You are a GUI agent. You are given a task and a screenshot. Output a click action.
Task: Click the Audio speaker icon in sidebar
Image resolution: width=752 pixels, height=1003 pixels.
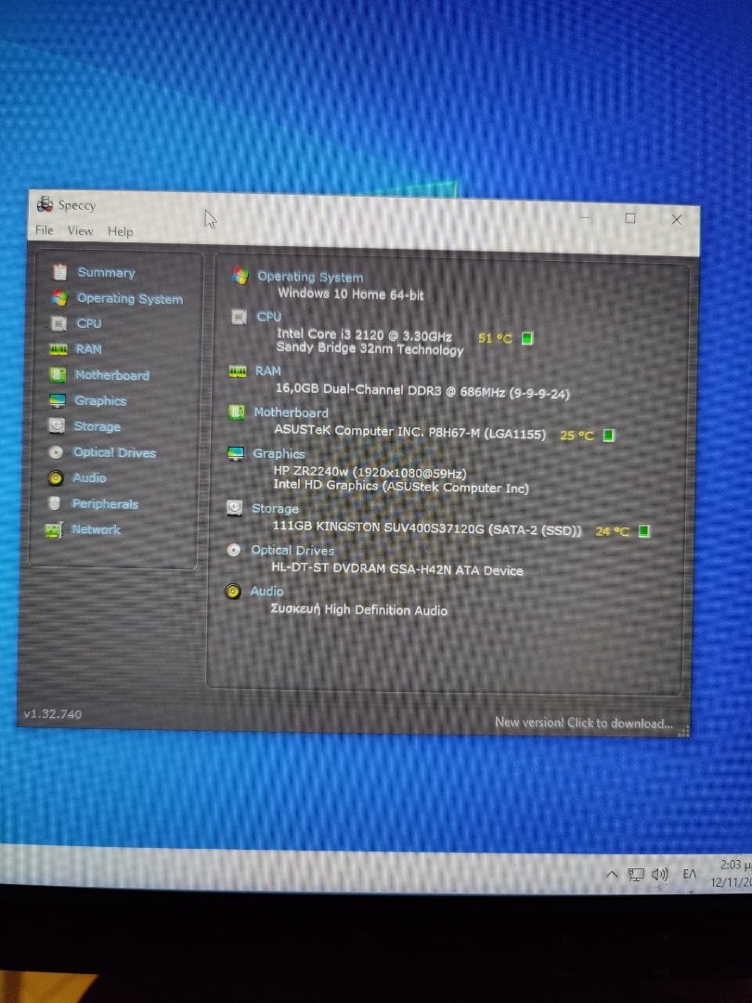(57, 478)
